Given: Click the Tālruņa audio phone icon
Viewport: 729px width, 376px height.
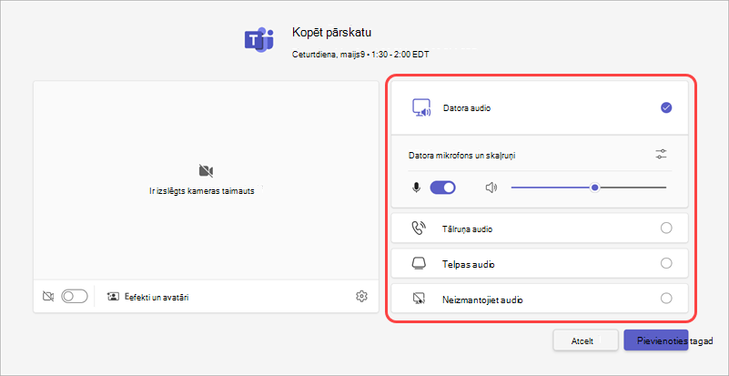Looking at the screenshot, I should click(419, 229).
